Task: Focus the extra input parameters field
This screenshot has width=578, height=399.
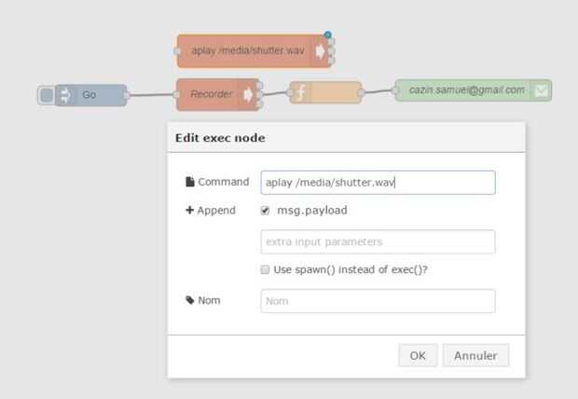Action: pyautogui.click(x=378, y=241)
